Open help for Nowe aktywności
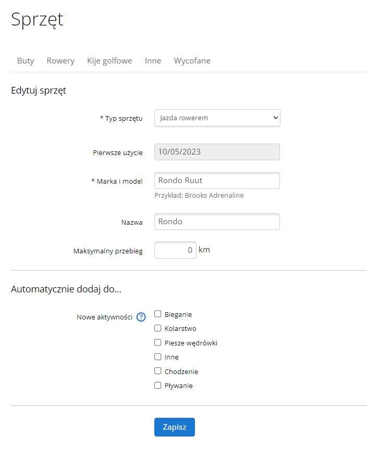The image size is (367, 449). (141, 317)
